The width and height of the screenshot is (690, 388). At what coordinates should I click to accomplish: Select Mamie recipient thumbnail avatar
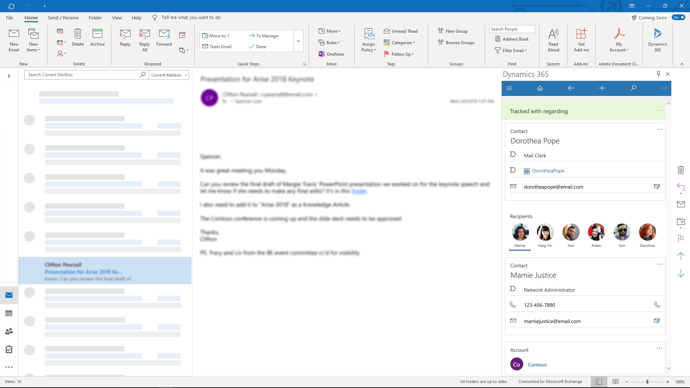pyautogui.click(x=520, y=232)
